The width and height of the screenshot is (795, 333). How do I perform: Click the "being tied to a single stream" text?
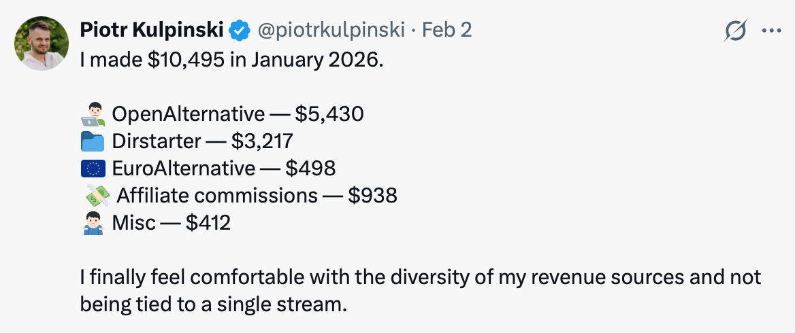(x=213, y=304)
